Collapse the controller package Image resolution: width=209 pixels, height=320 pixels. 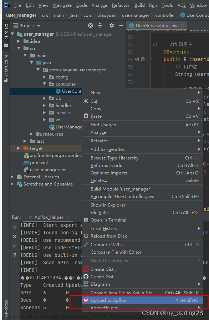tap(44, 84)
